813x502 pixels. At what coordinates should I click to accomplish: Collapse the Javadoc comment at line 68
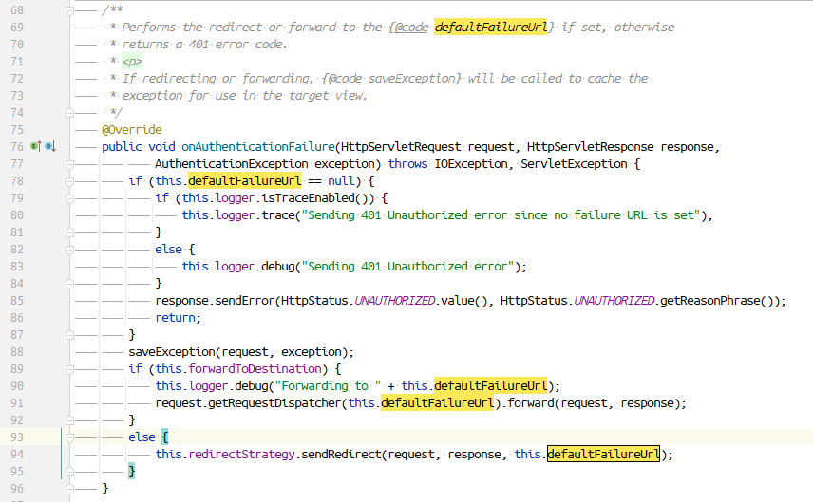pos(69,10)
